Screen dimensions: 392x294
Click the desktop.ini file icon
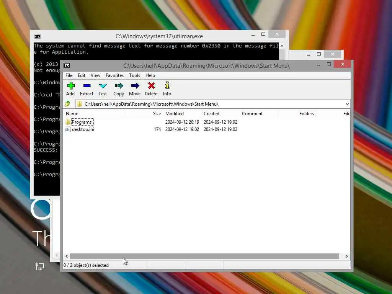point(68,129)
